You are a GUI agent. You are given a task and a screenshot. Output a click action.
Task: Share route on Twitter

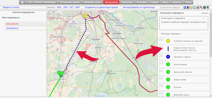click(x=195, y=7)
